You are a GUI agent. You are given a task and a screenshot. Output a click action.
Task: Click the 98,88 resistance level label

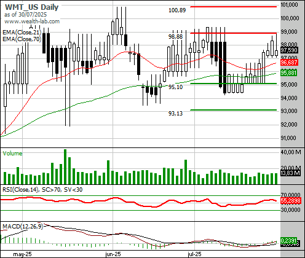[x=175, y=37]
